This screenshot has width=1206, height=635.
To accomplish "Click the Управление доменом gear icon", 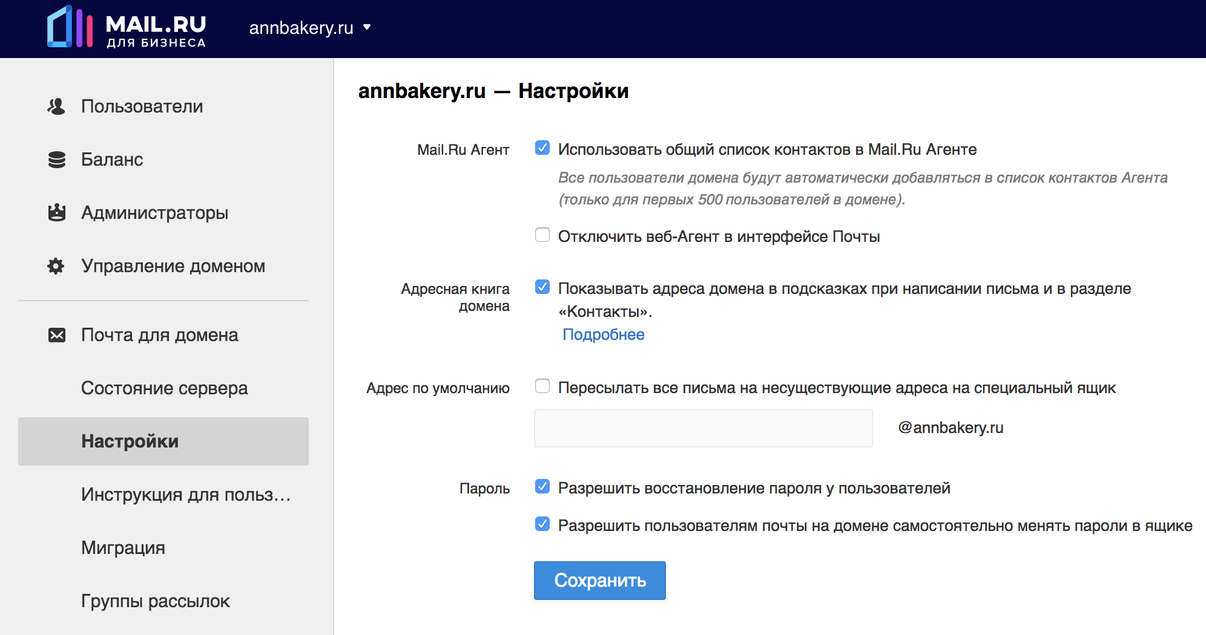I will point(56,266).
